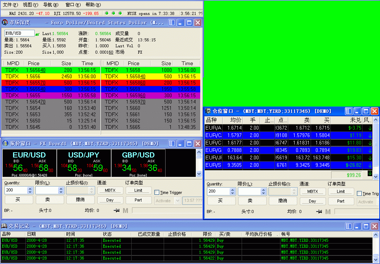Click the 卖 button in 报价窗口
Image resolution: width=380 pixels, height=264 pixels.
[50, 200]
